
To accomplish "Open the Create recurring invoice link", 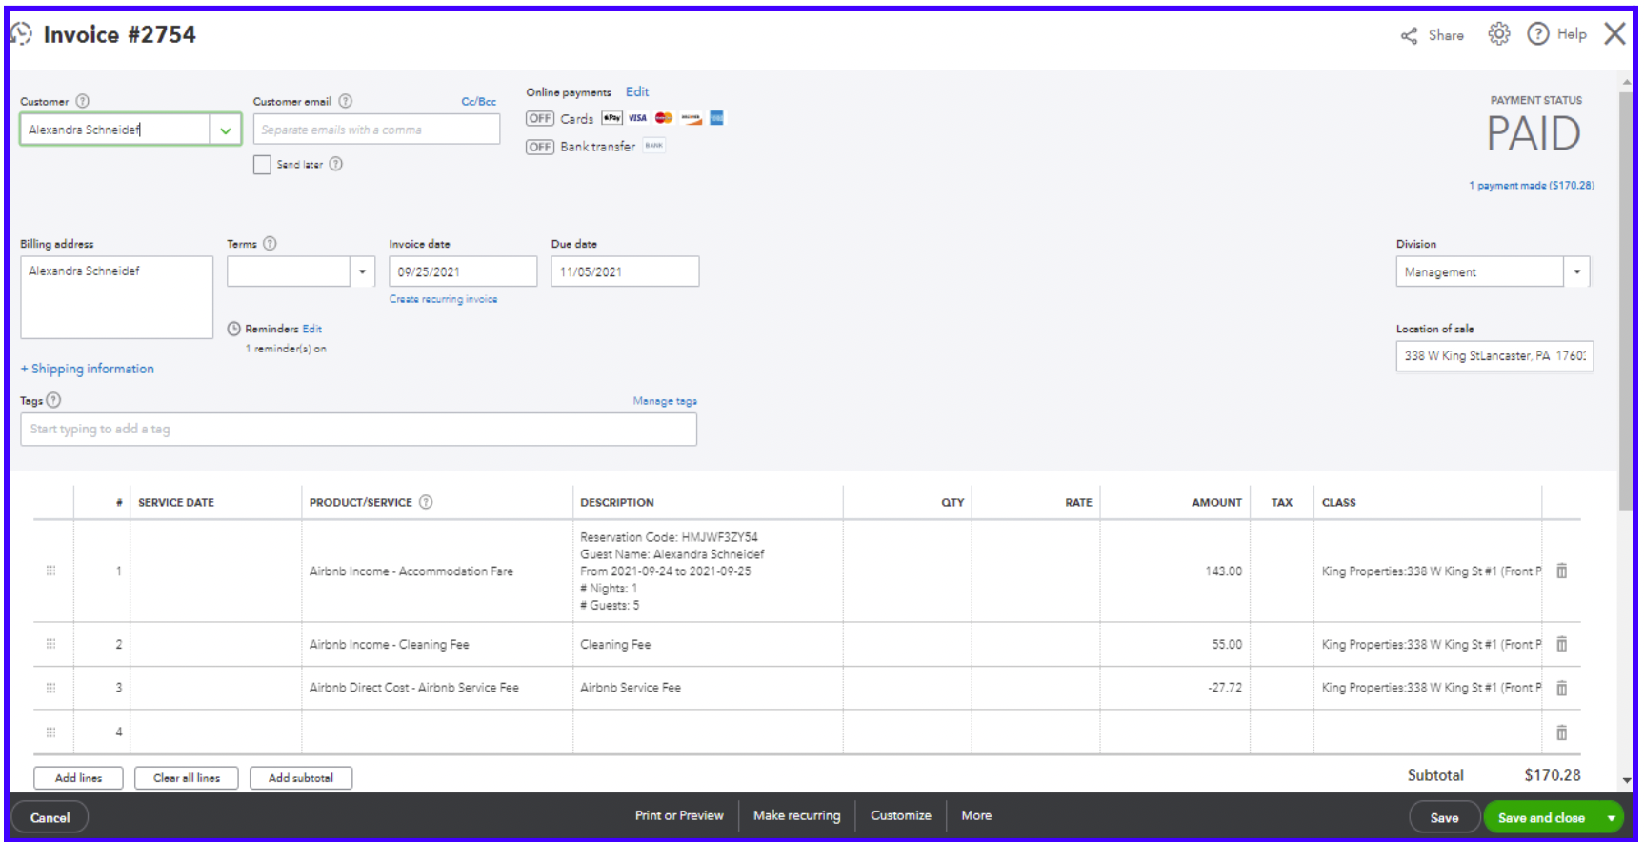I will (443, 299).
